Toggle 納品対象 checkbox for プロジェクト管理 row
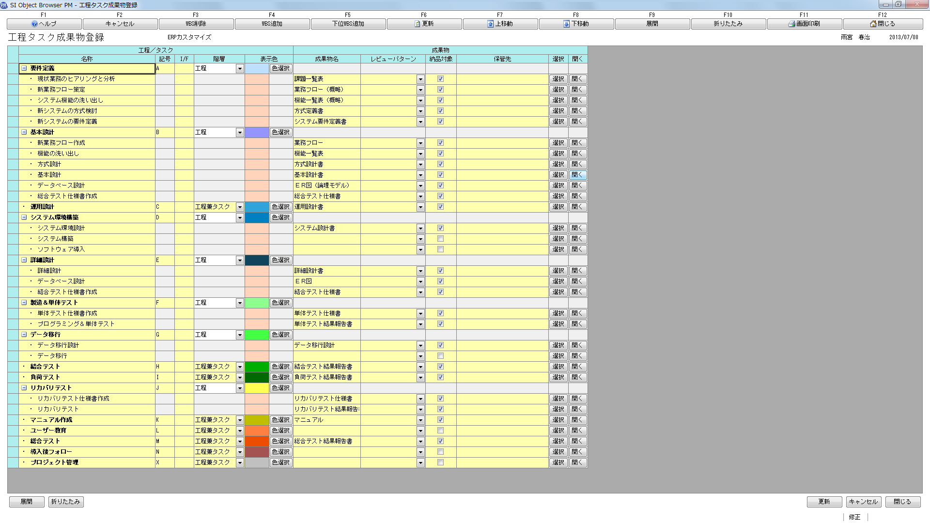The image size is (930, 523). point(440,462)
